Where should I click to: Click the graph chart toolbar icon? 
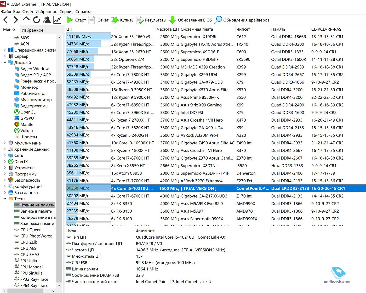(x=57, y=20)
